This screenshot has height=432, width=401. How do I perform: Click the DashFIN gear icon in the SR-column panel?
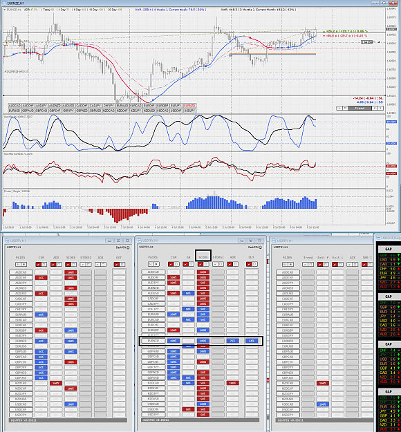261,247
